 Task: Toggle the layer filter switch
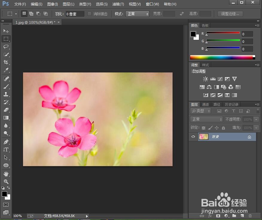coord(258,111)
